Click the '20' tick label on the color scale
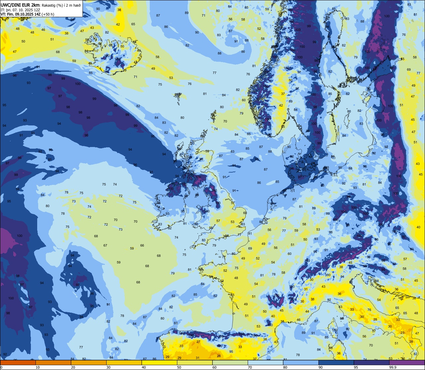The height and width of the screenshot is (370, 425). pyautogui.click(x=73, y=367)
